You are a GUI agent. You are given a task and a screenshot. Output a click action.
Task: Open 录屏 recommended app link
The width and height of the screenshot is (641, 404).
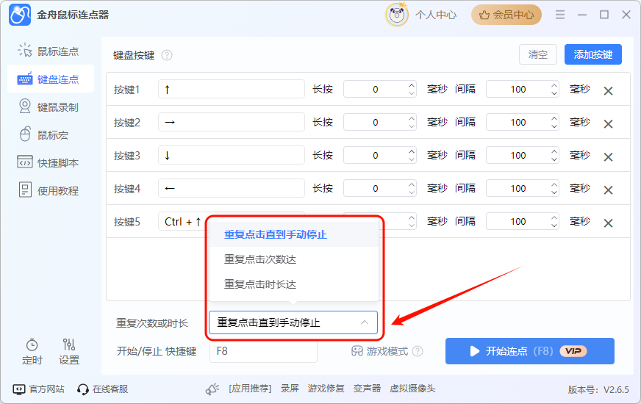pyautogui.click(x=290, y=389)
